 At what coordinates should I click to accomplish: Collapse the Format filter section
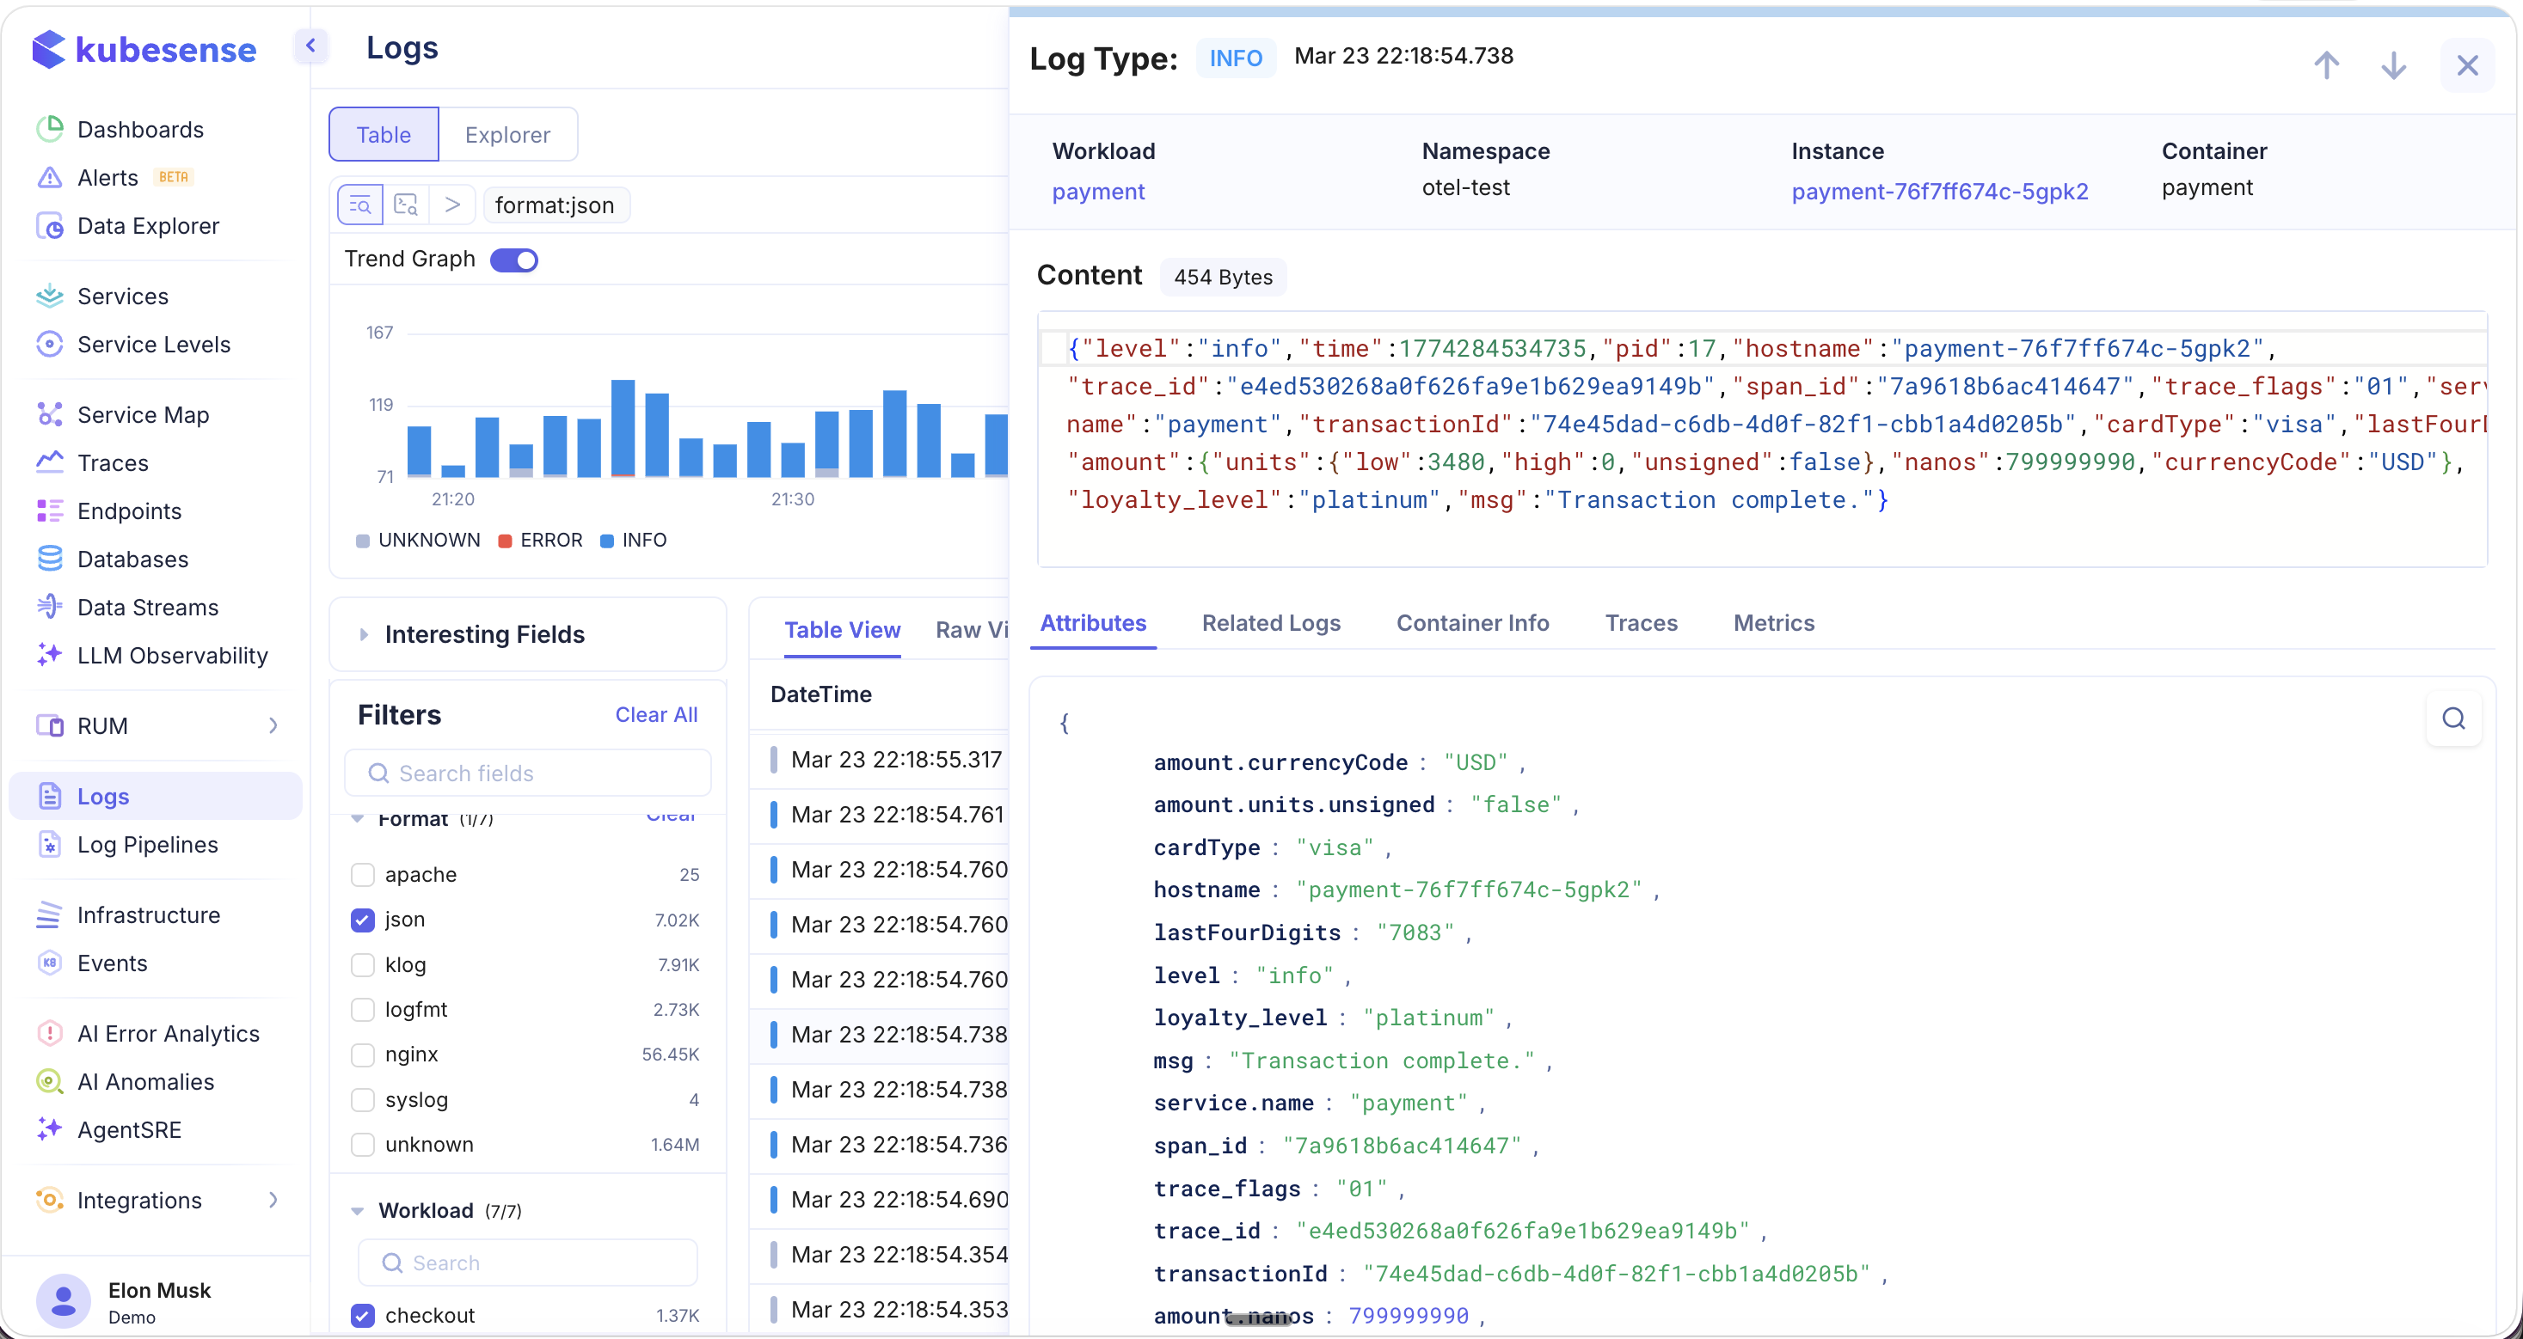click(x=359, y=819)
